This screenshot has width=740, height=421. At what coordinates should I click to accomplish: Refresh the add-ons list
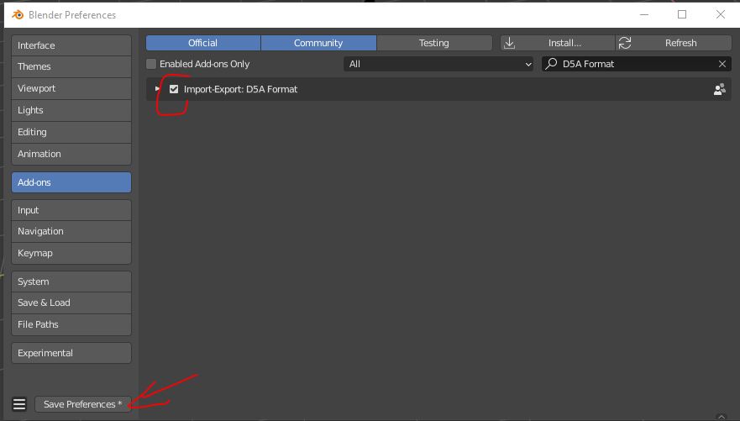pos(673,43)
